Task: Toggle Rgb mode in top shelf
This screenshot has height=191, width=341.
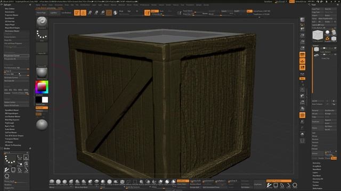Action: (x=129, y=11)
